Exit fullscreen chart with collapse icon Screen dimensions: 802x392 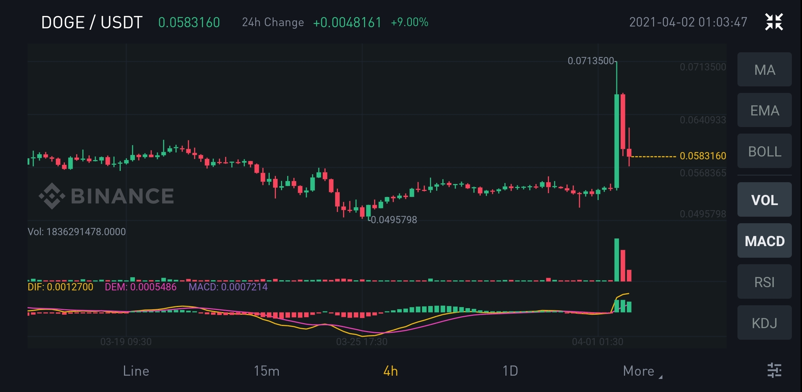774,22
